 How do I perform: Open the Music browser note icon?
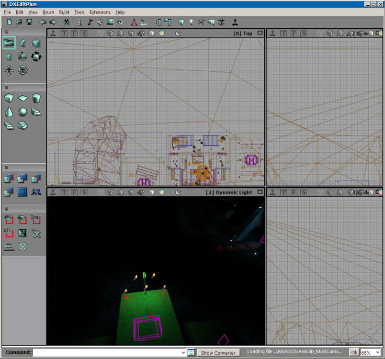pyautogui.click(x=90, y=22)
